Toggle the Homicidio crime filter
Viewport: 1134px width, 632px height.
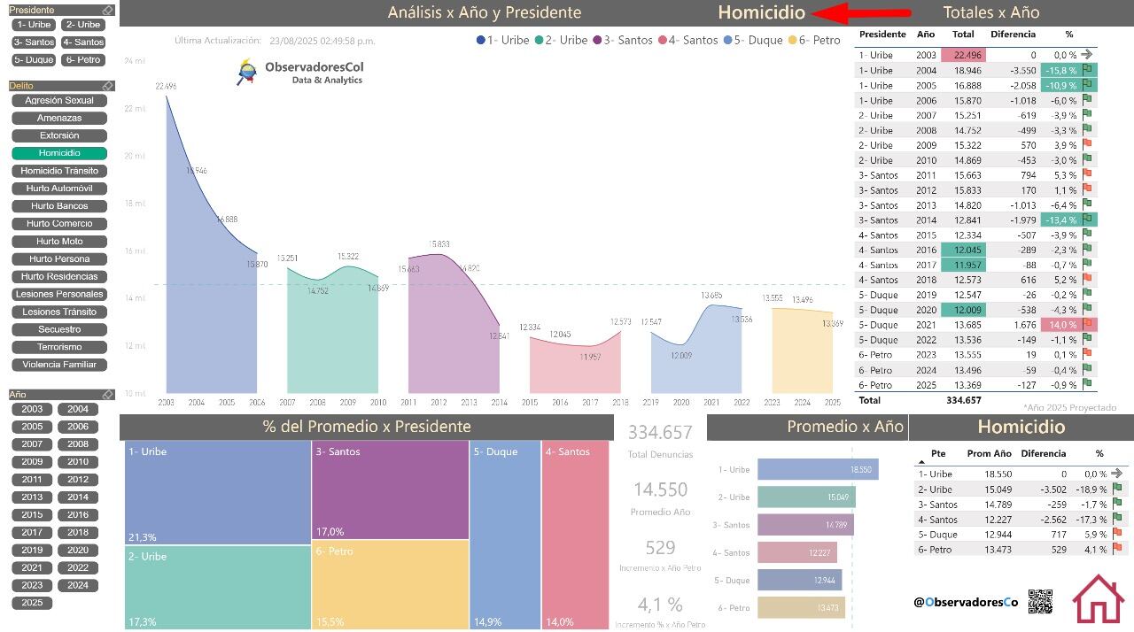pyautogui.click(x=59, y=153)
